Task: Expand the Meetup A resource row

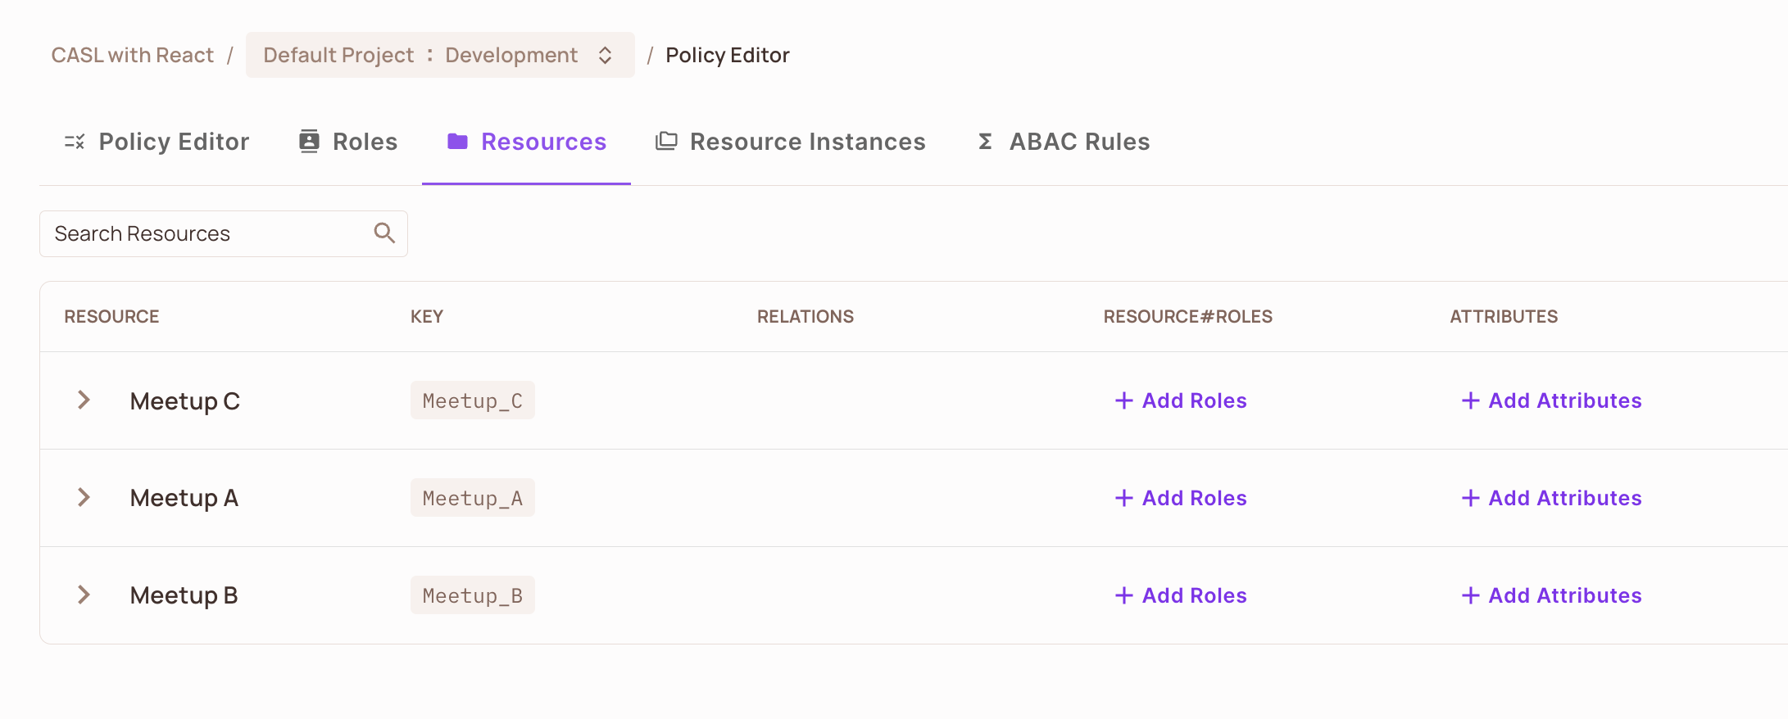Action: tap(84, 498)
